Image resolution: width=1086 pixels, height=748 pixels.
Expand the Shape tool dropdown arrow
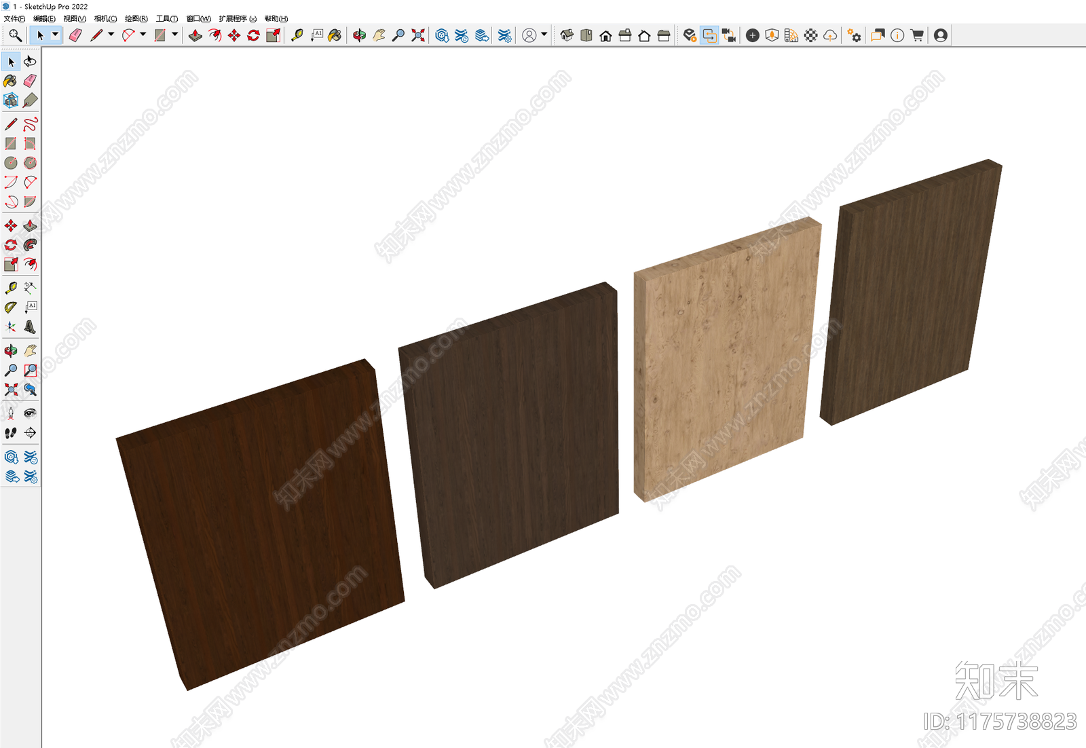[174, 35]
